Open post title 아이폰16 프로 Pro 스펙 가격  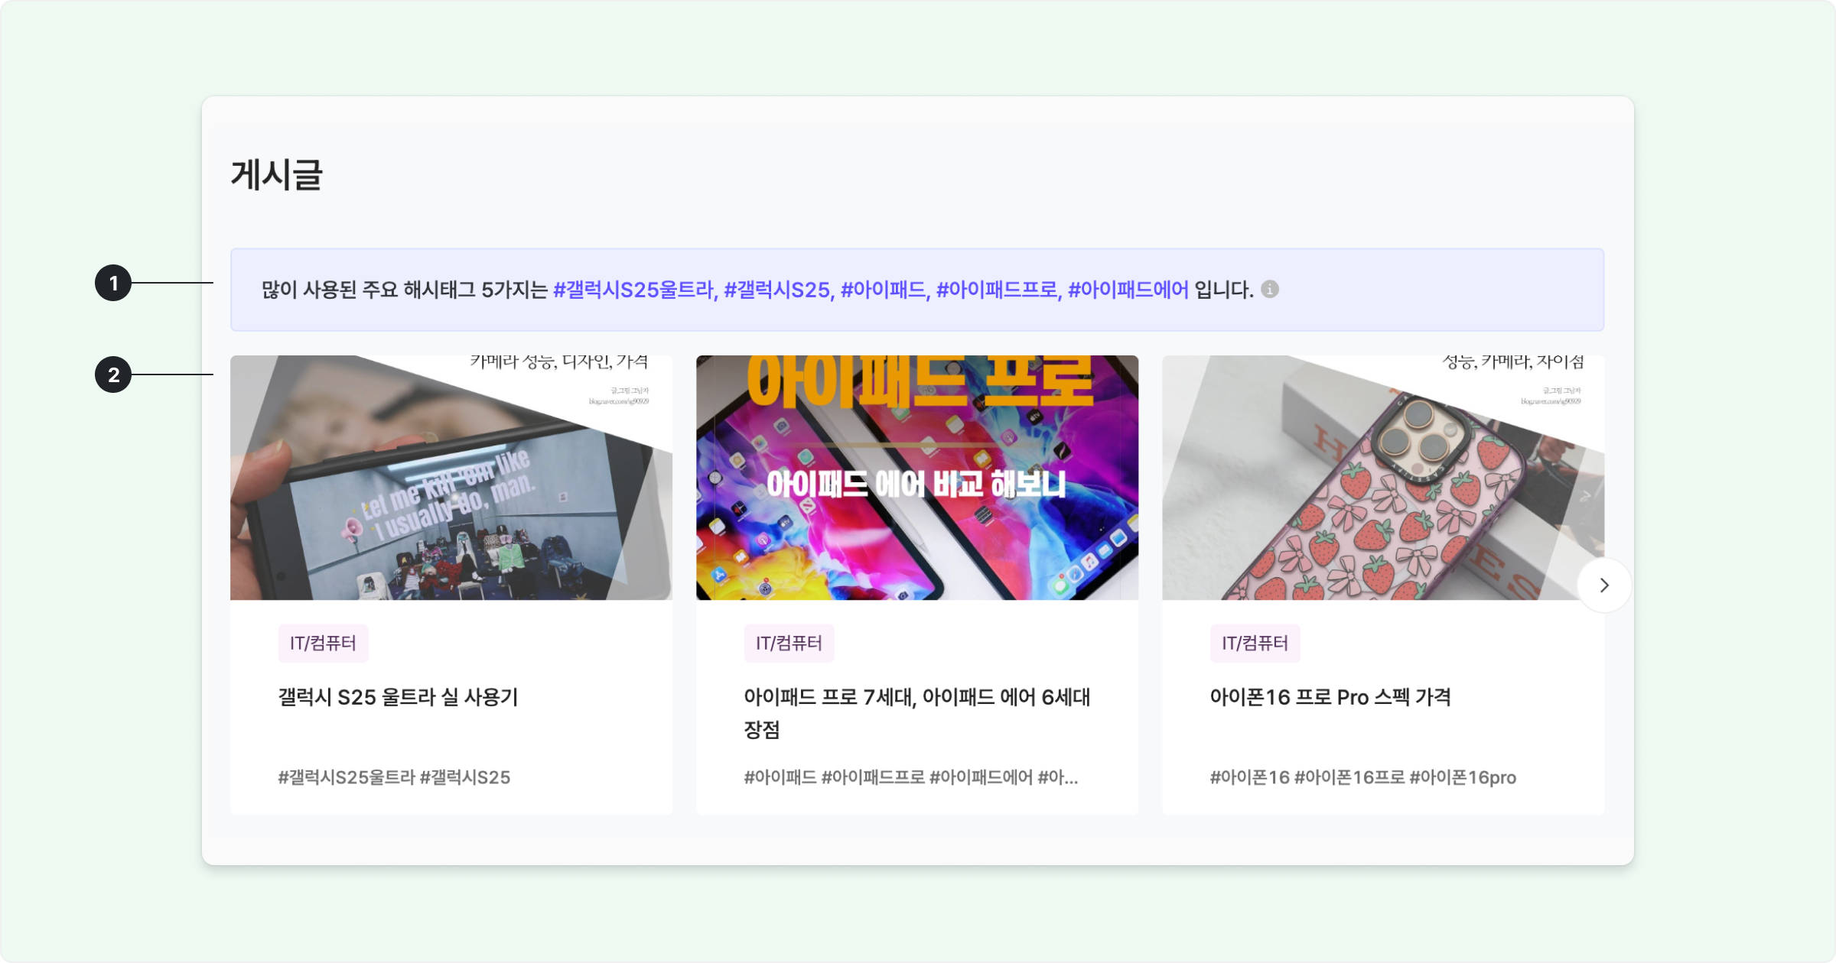1330,697
